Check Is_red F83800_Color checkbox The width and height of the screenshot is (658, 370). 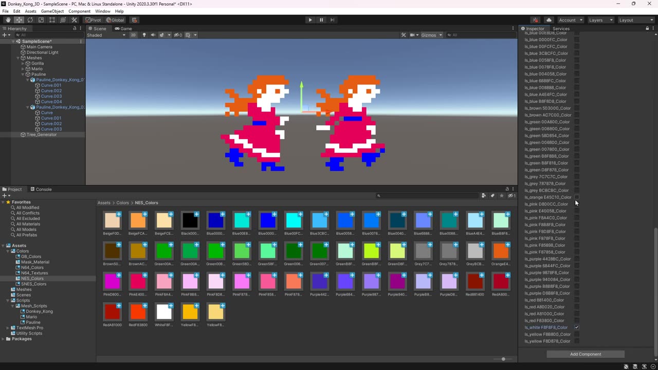pos(577,321)
